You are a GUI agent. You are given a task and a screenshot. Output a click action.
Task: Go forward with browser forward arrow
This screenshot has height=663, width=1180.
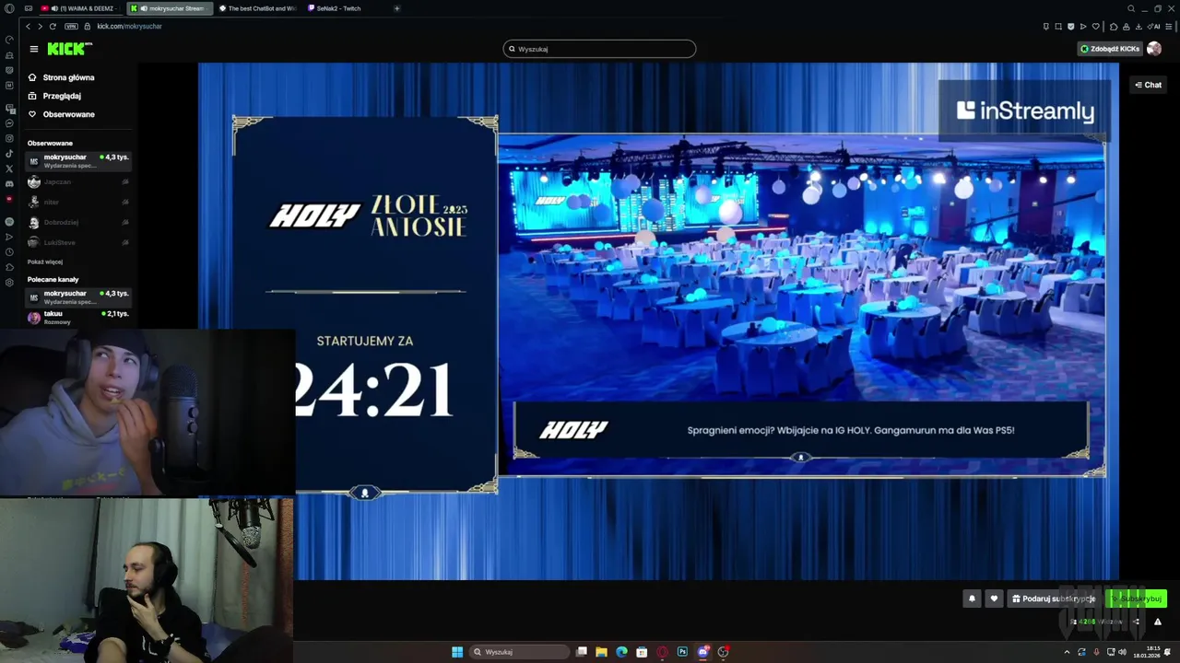[x=40, y=26]
